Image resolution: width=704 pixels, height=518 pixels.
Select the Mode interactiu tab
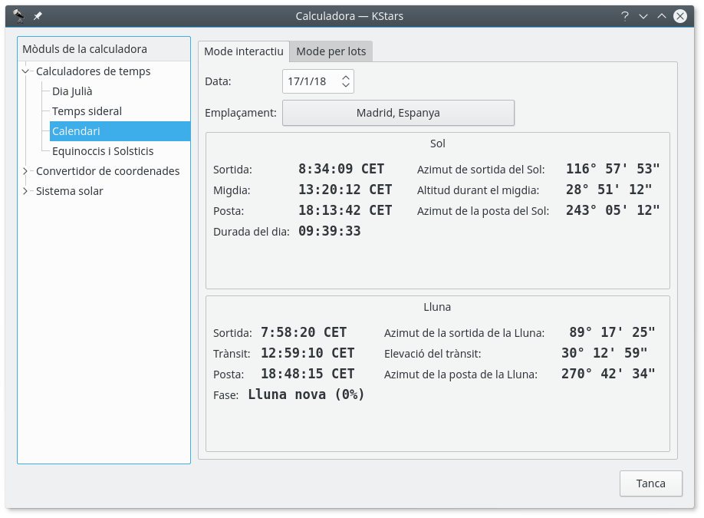click(244, 51)
